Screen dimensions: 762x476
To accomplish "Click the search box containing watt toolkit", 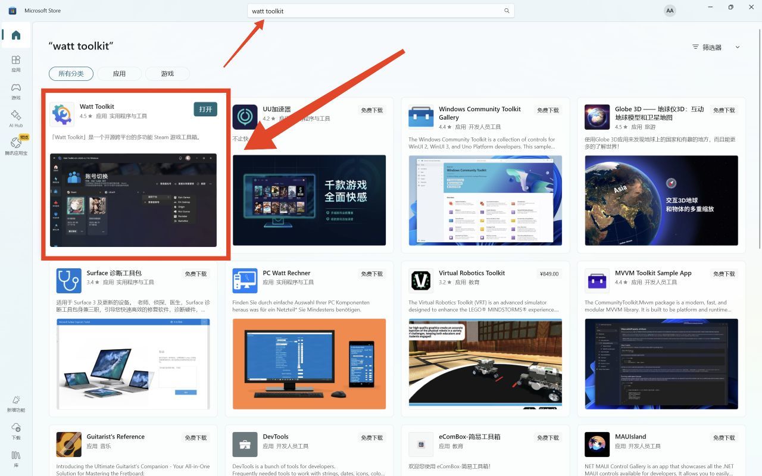I will (381, 11).
